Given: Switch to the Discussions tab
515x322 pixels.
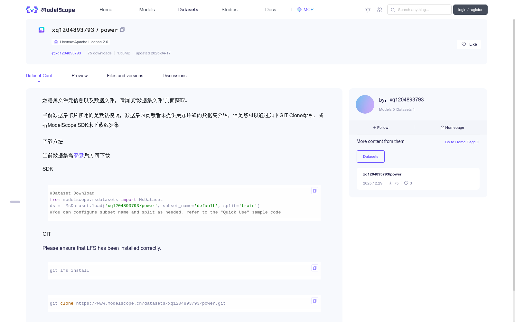Looking at the screenshot, I should 174,76.
